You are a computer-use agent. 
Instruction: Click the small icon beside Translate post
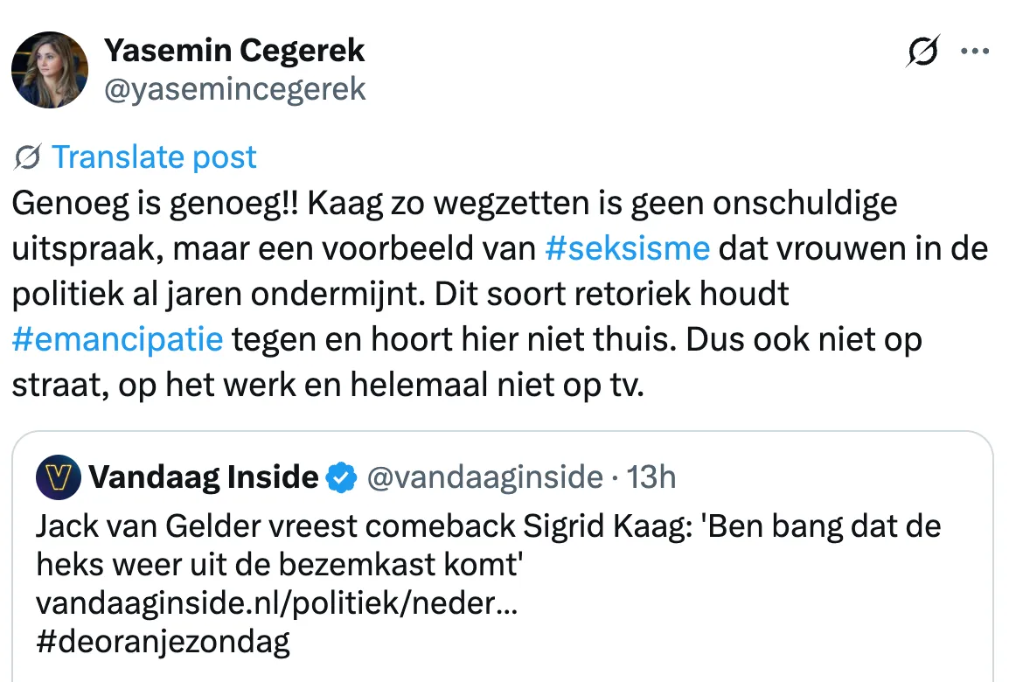pyautogui.click(x=28, y=157)
